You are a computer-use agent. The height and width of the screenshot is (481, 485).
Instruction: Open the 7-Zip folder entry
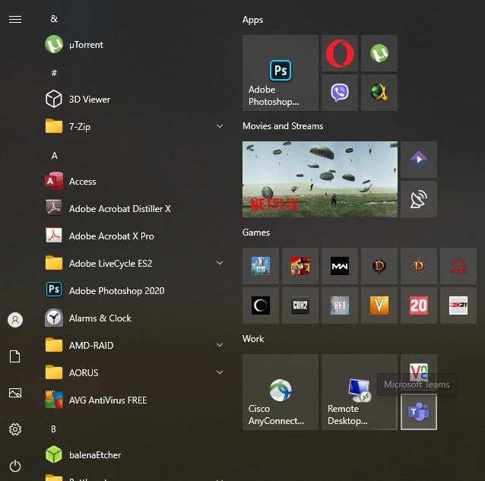136,126
